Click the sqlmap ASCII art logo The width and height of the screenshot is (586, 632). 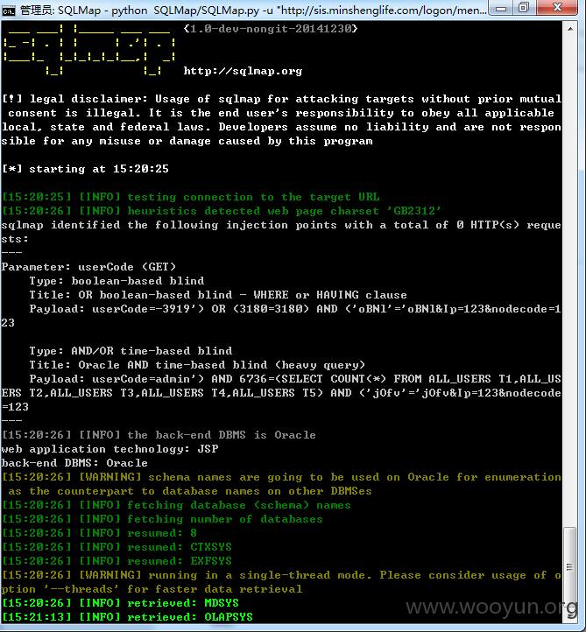click(89, 50)
